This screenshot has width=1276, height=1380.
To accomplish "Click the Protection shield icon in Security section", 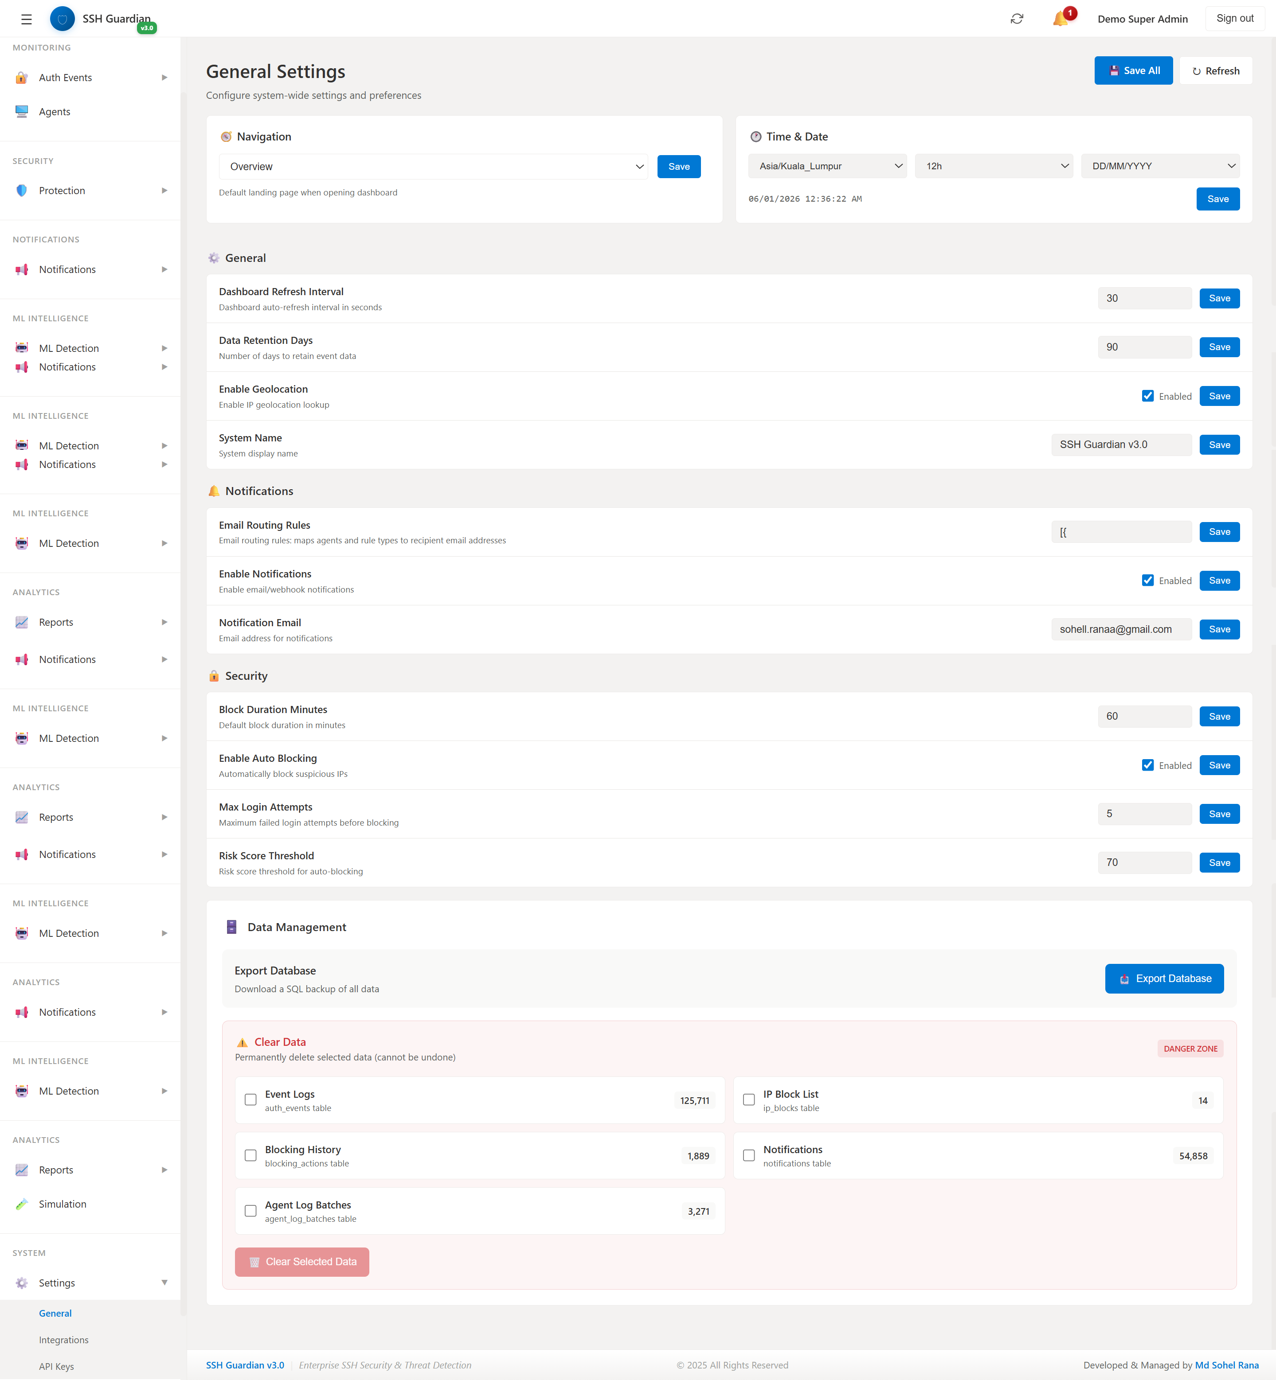I will (21, 191).
